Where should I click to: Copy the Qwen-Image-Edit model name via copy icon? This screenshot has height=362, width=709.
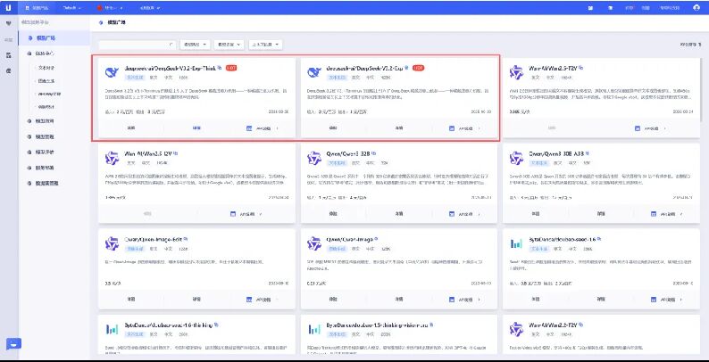[x=186, y=239]
